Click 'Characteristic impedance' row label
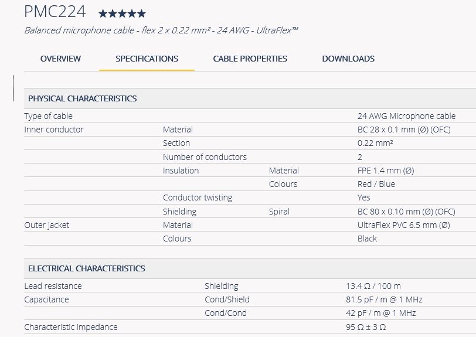Image resolution: width=476 pixels, height=337 pixels. (x=71, y=327)
